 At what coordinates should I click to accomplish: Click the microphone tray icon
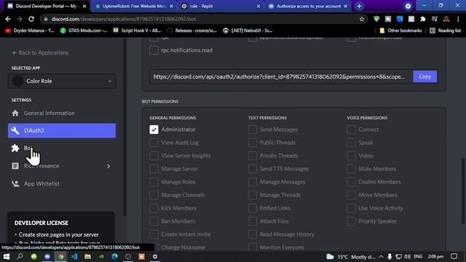click(390, 256)
